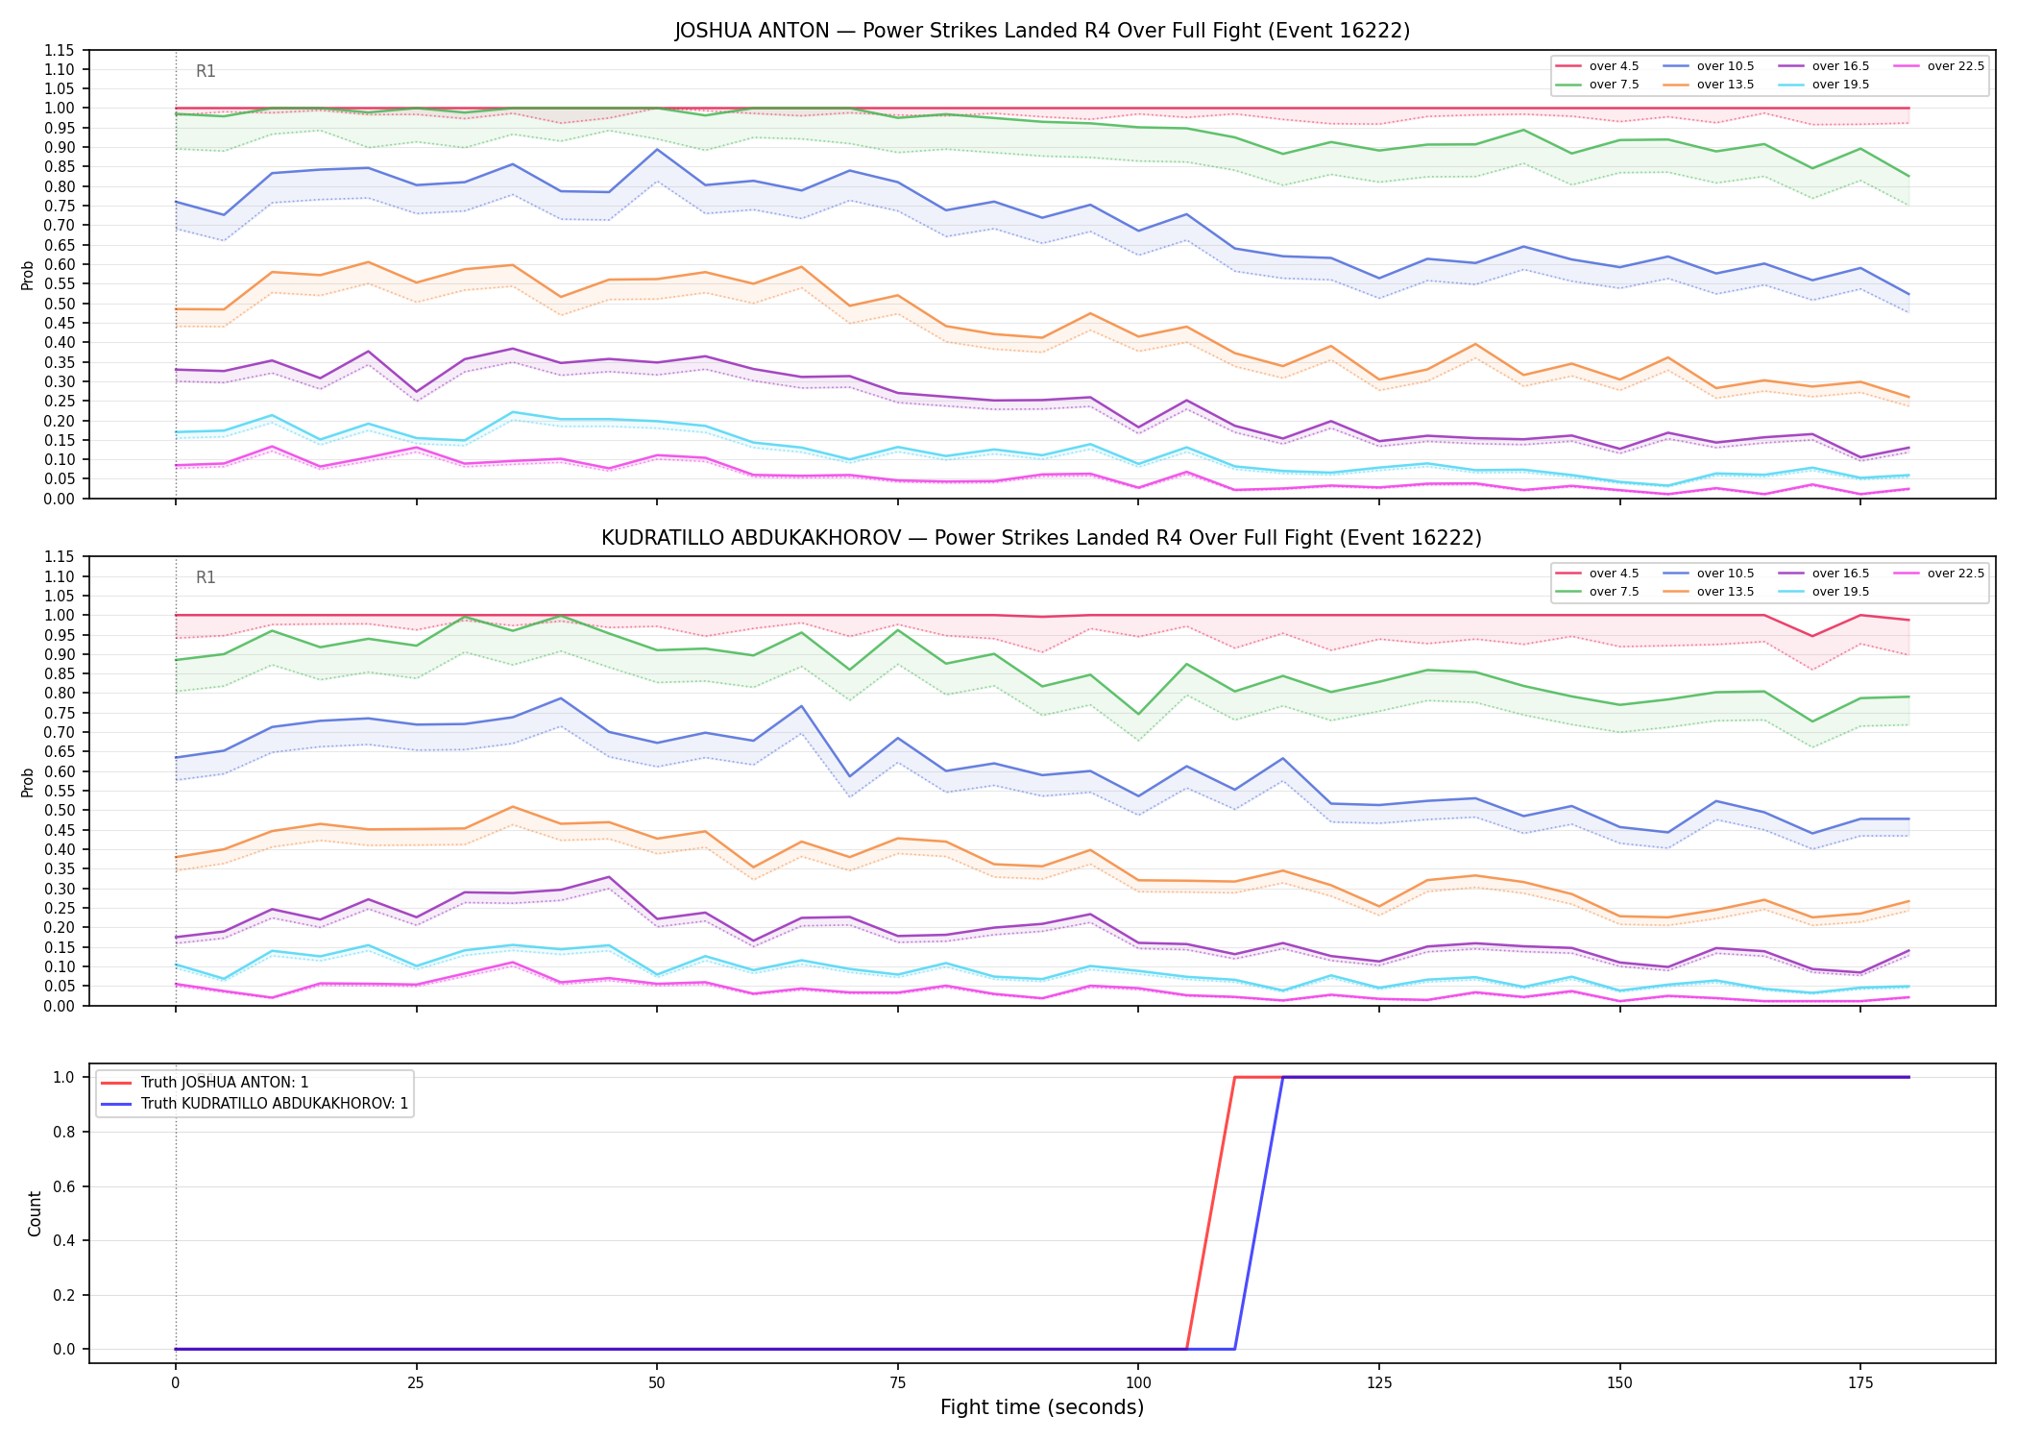Click 'Truth KUDRATILLO ABDUKAKHOROV: 1' legend entry
The width and height of the screenshot is (2017, 1441).
pos(255,1104)
